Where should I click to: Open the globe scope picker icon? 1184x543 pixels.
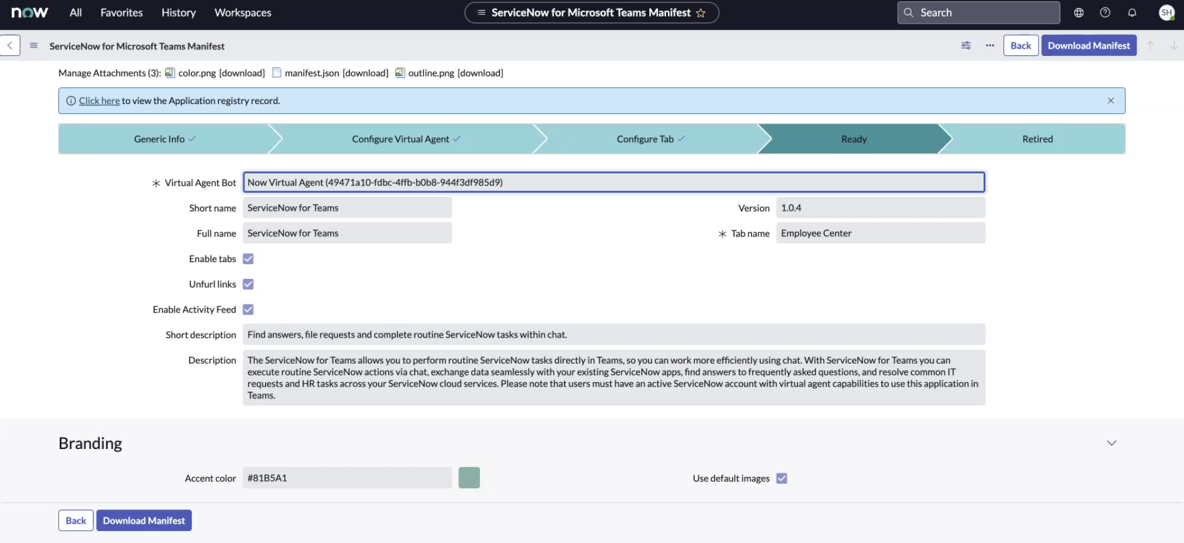pyautogui.click(x=1079, y=12)
